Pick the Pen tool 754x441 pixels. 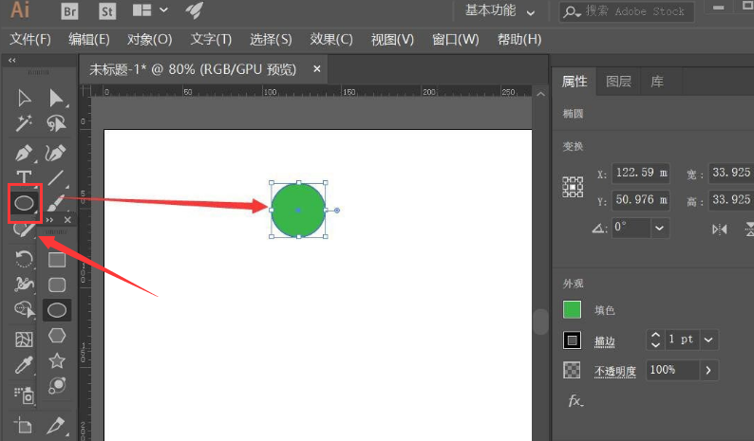pos(25,153)
